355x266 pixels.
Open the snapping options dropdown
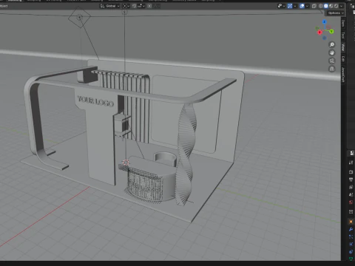[x=141, y=6]
